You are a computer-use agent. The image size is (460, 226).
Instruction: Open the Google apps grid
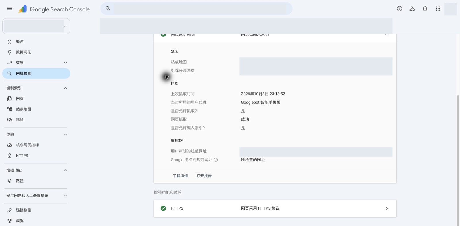point(438,9)
